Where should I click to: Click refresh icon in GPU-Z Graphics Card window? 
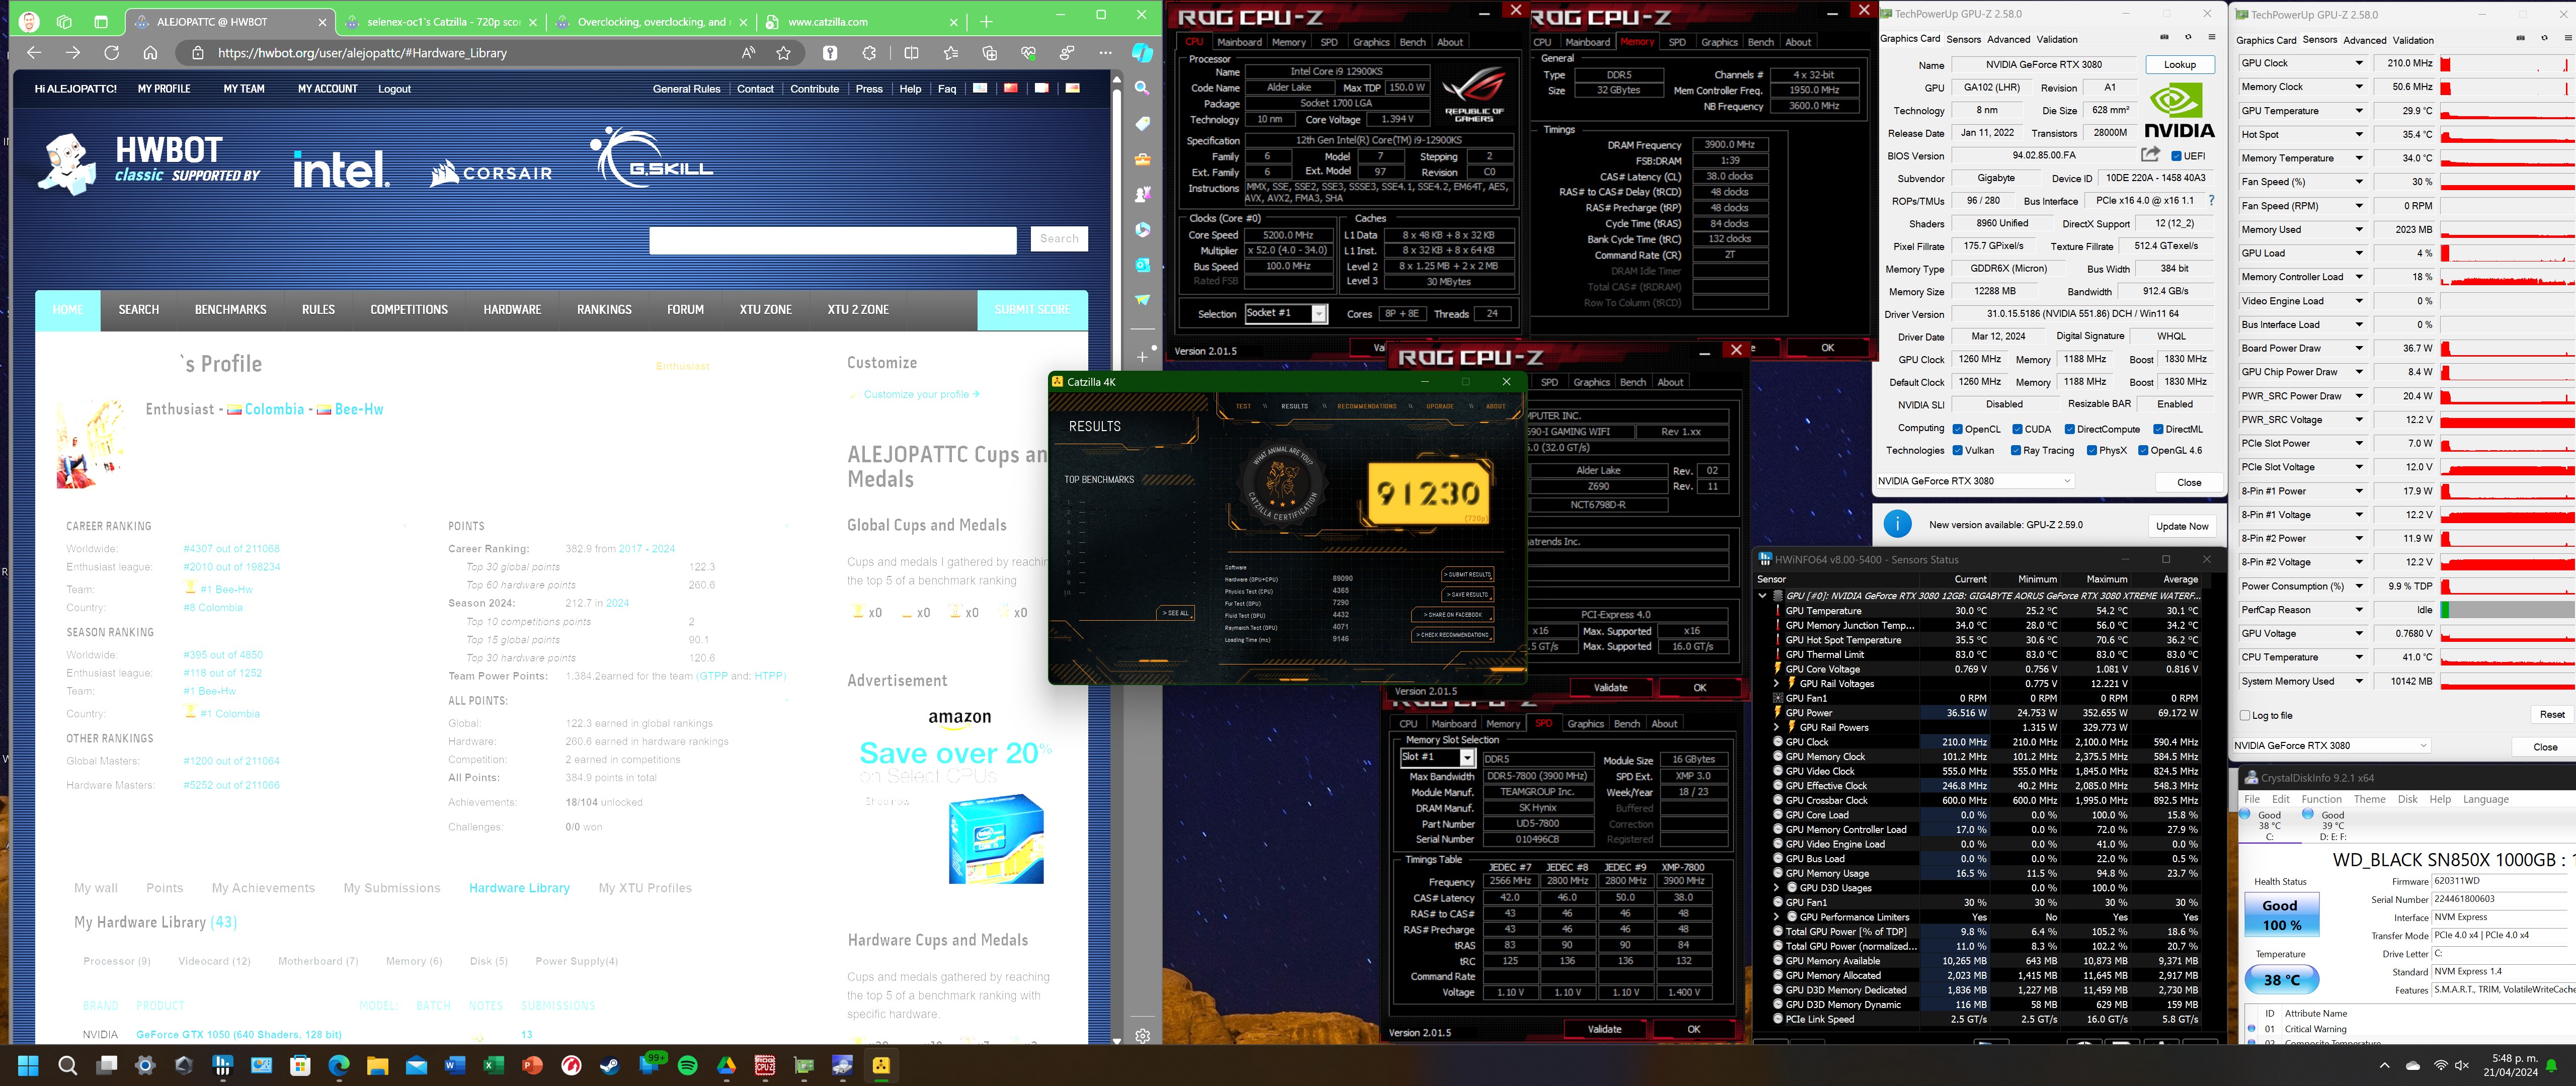(2188, 38)
